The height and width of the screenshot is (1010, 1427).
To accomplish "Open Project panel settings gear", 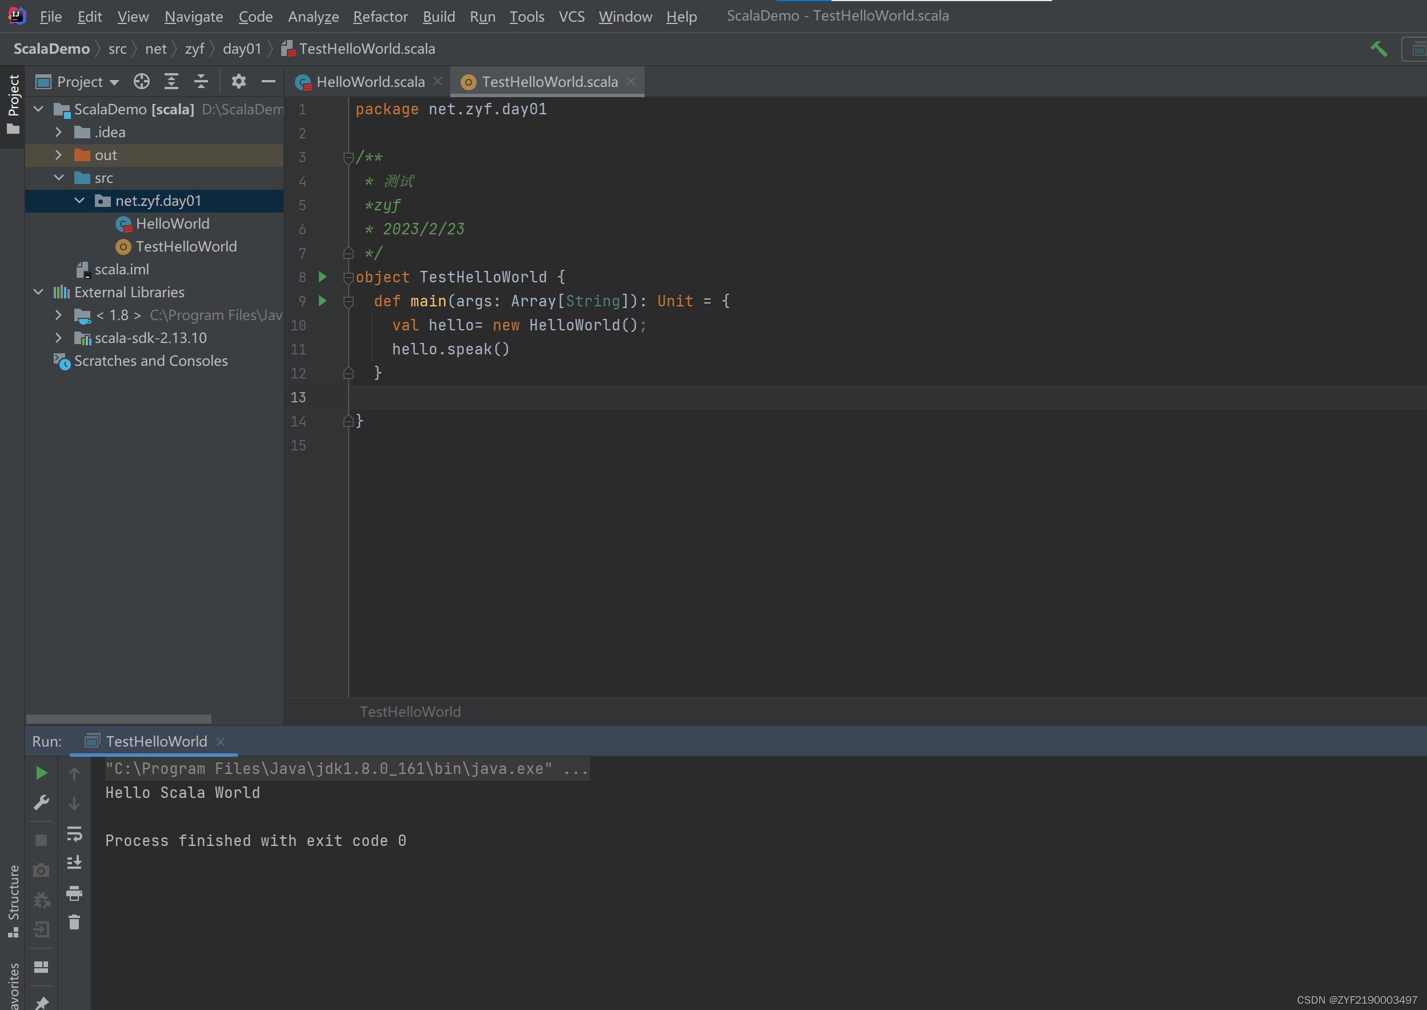I will 239,82.
